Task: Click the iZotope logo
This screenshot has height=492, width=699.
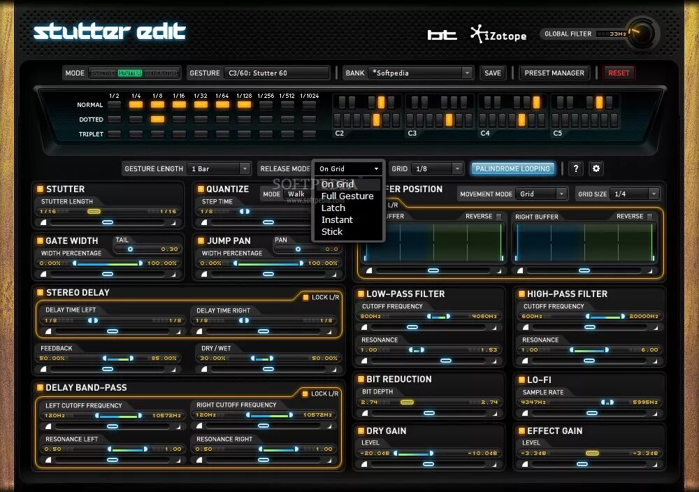Action: click(x=498, y=34)
